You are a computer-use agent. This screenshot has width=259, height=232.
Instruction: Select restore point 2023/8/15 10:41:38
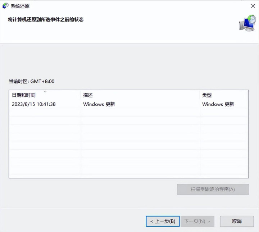[34, 104]
